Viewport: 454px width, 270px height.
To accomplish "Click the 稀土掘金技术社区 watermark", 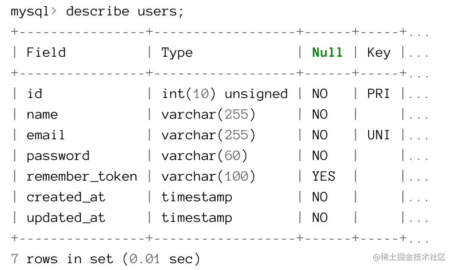I will click(409, 257).
